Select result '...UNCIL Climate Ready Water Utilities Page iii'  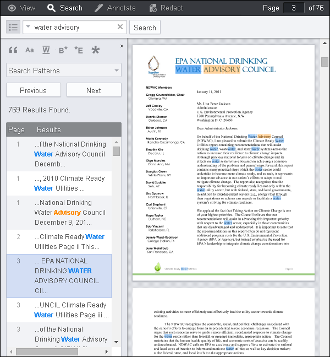[59, 310]
